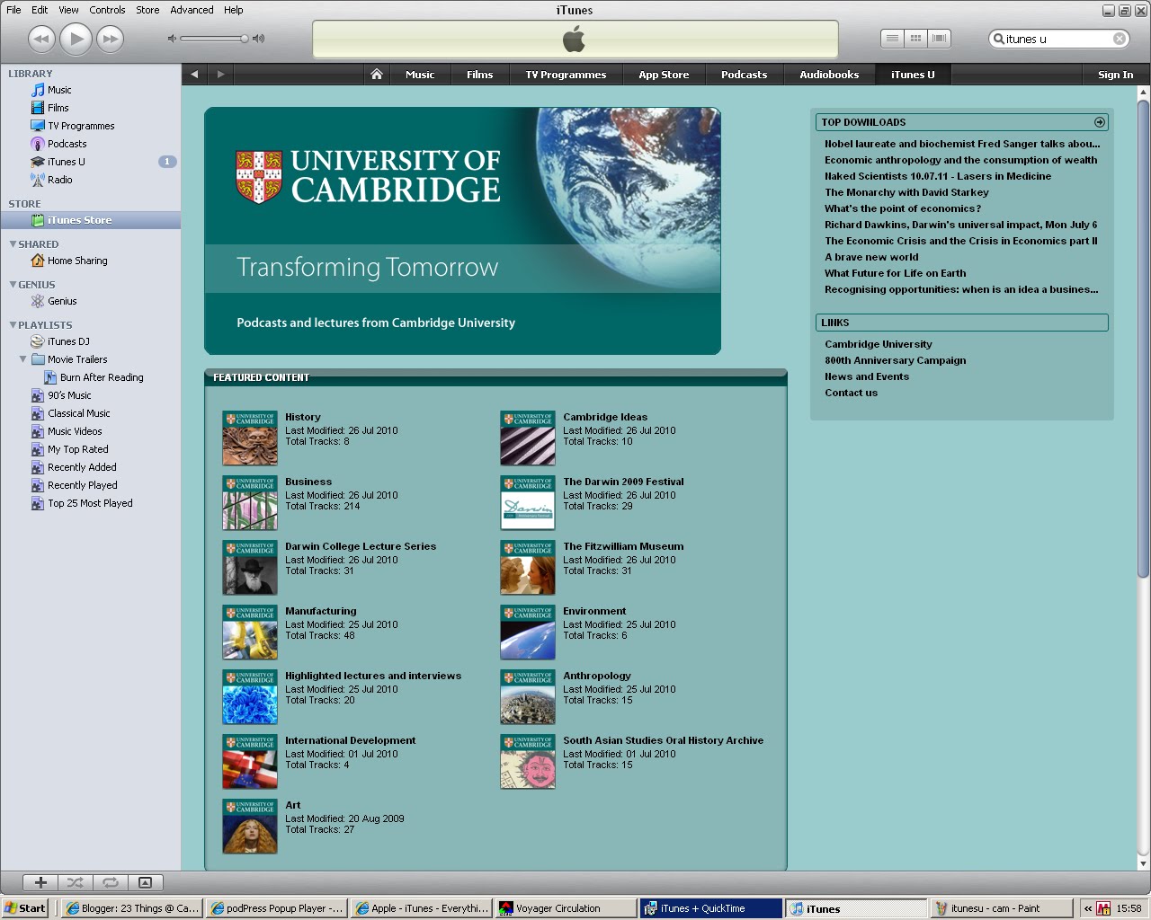The width and height of the screenshot is (1151, 920).
Task: Click the Play button
Action: [76, 39]
